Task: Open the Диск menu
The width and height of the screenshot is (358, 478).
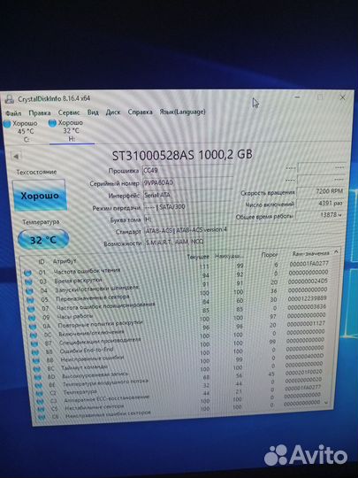Action: [x=113, y=112]
